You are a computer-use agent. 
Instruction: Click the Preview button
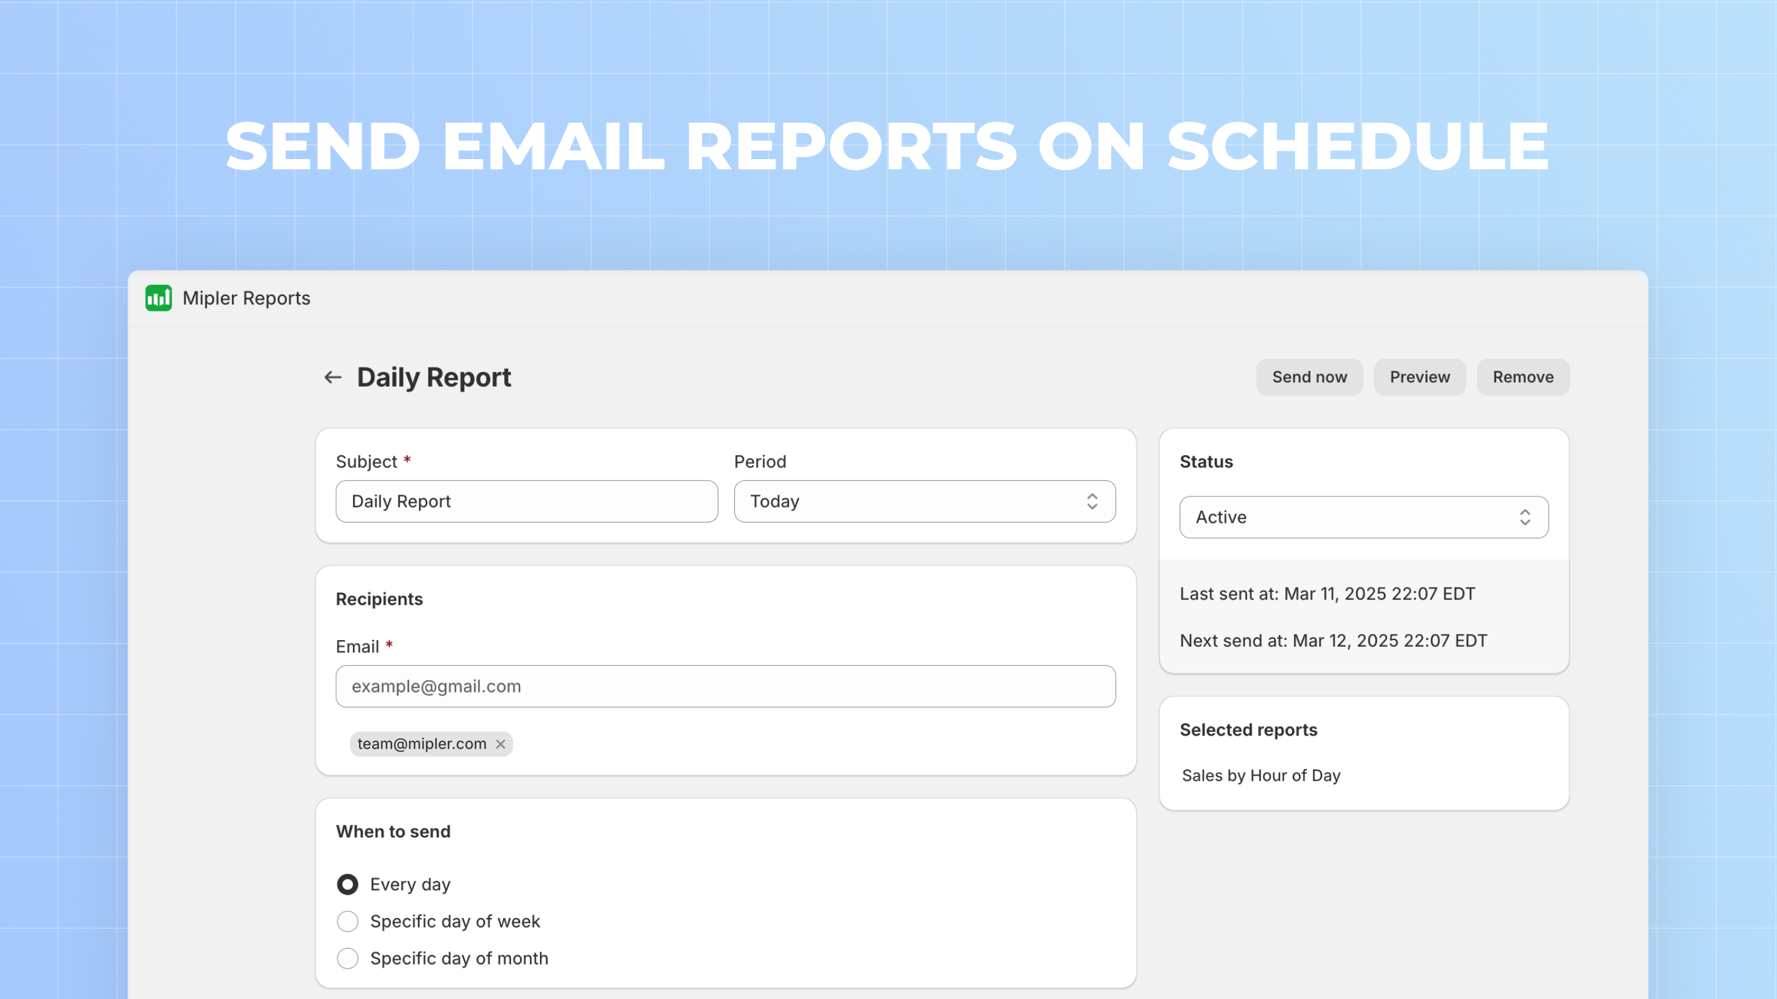point(1419,376)
